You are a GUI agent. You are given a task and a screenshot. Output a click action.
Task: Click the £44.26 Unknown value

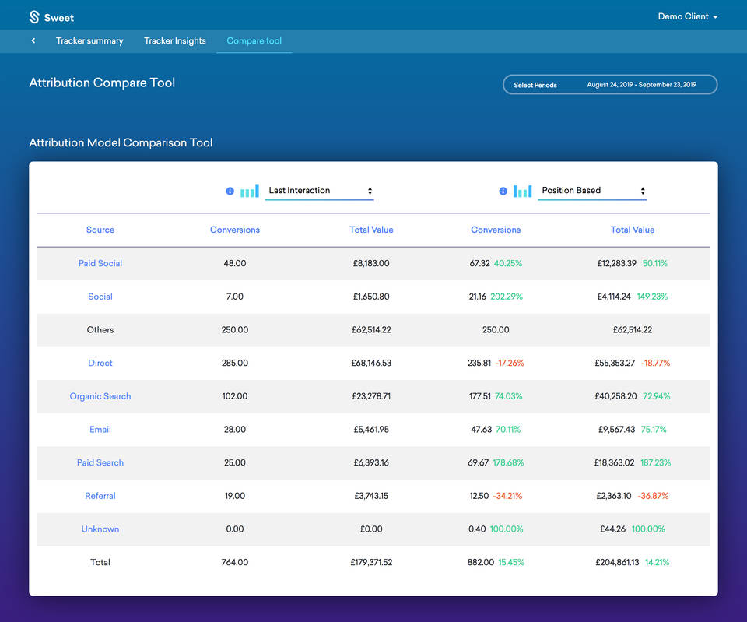pos(612,529)
